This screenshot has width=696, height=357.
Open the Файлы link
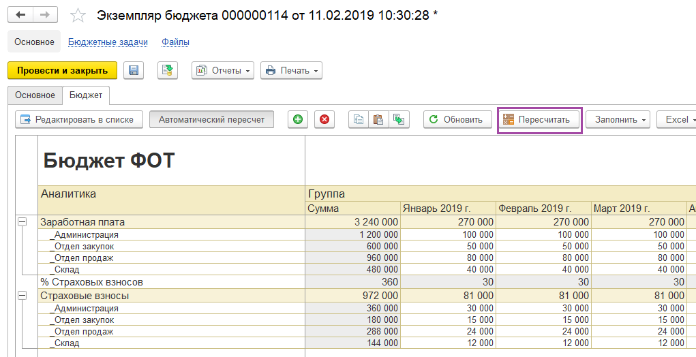click(x=175, y=42)
